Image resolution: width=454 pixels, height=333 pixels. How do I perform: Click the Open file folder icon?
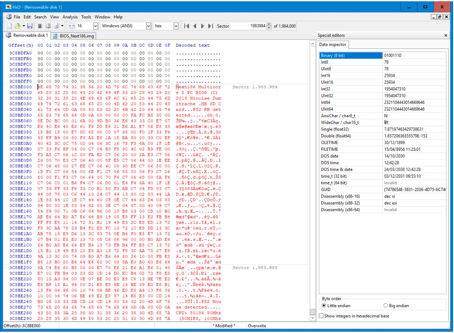click(x=17, y=26)
